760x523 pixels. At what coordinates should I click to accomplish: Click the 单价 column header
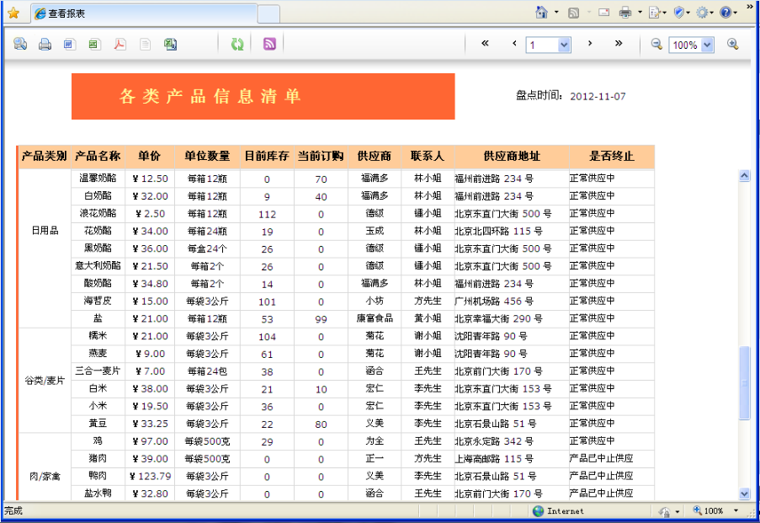point(149,156)
